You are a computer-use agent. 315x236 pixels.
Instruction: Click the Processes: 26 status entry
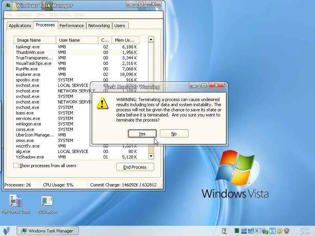click(x=18, y=185)
